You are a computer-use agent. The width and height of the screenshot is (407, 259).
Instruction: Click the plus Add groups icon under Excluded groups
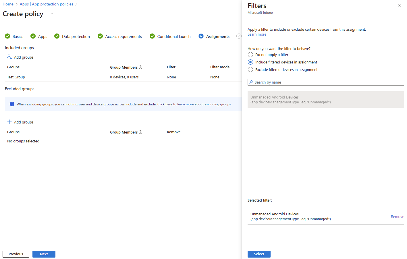point(9,122)
